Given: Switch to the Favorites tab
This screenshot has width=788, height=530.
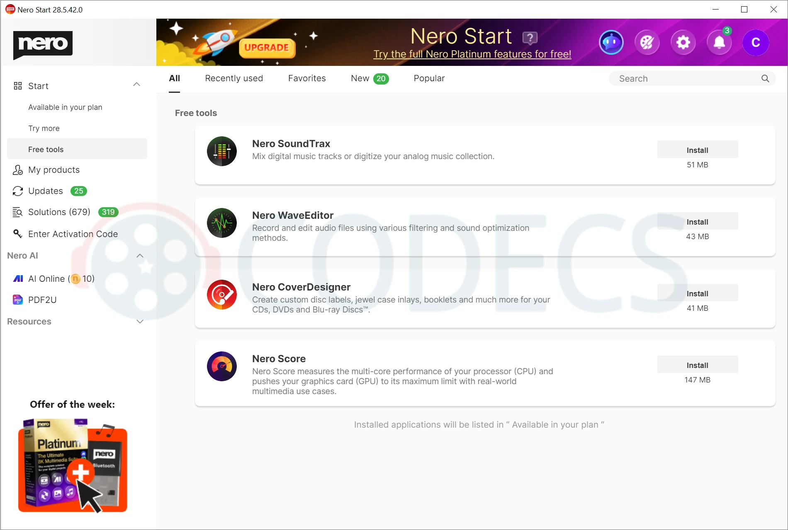Looking at the screenshot, I should coord(307,78).
